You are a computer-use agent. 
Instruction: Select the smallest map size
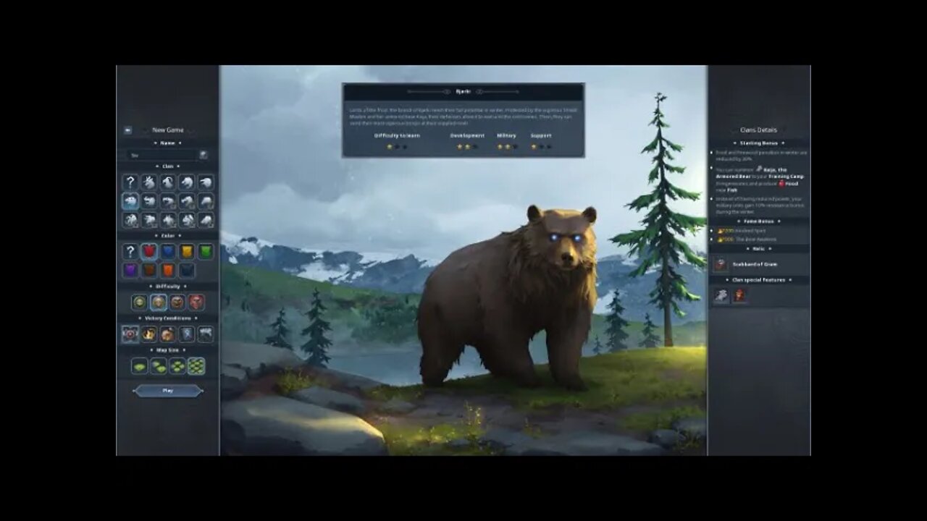140,365
